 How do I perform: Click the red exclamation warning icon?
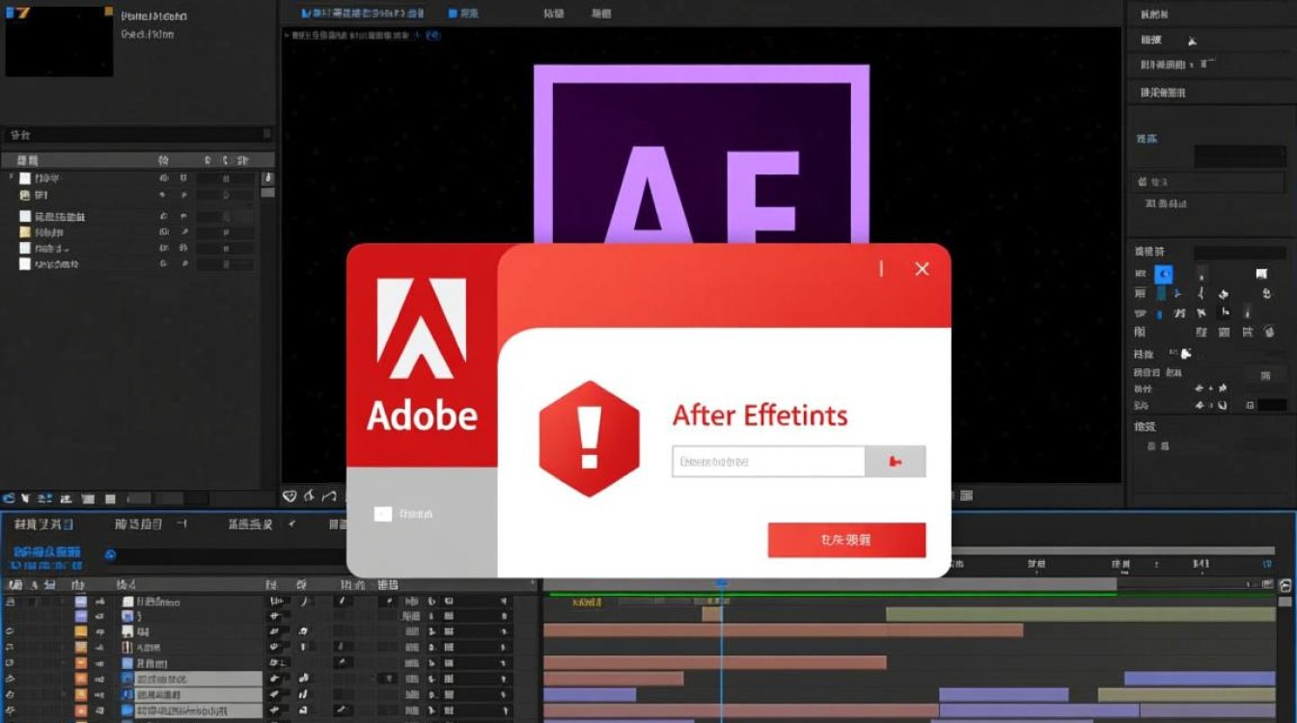[x=590, y=439]
